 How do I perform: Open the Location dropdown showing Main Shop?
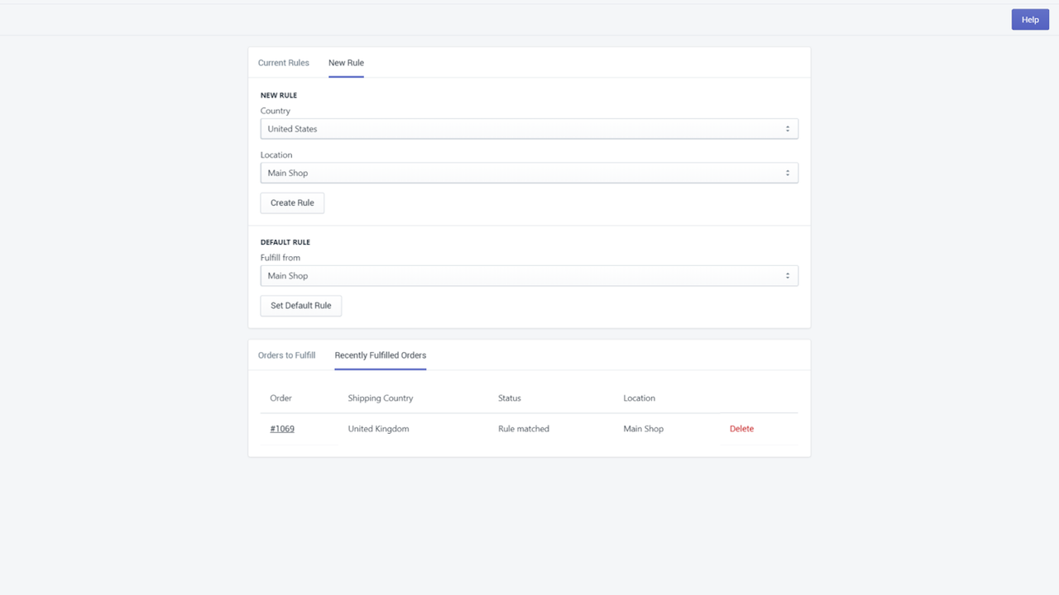point(529,173)
